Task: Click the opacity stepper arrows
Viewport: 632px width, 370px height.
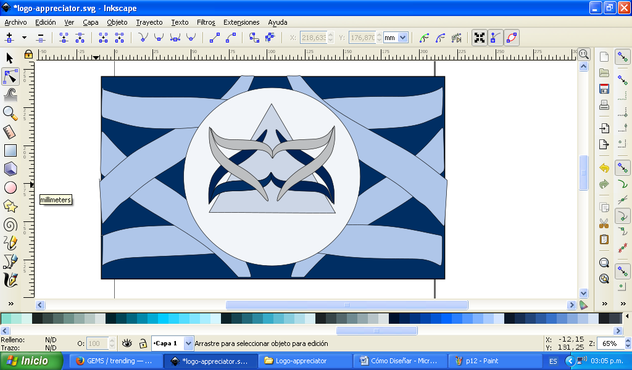Action: tap(112, 343)
